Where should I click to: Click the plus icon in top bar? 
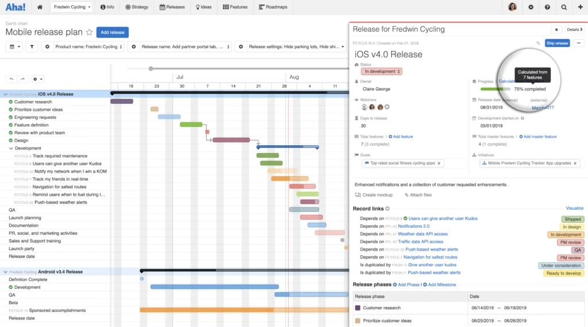[x=580, y=7]
